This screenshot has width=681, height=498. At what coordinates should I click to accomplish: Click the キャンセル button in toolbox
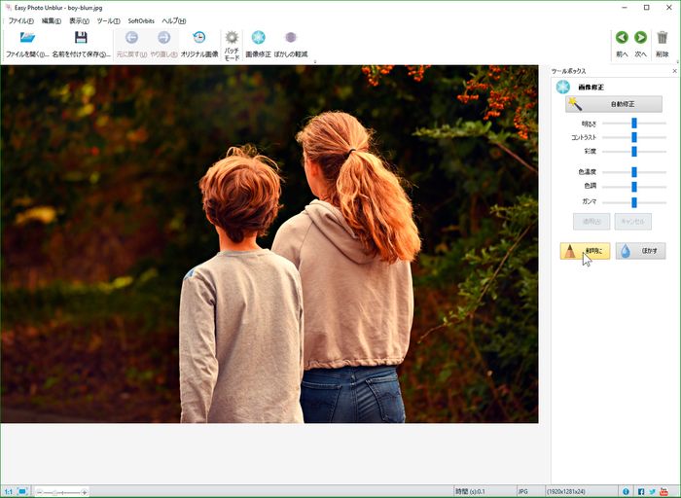[632, 222]
